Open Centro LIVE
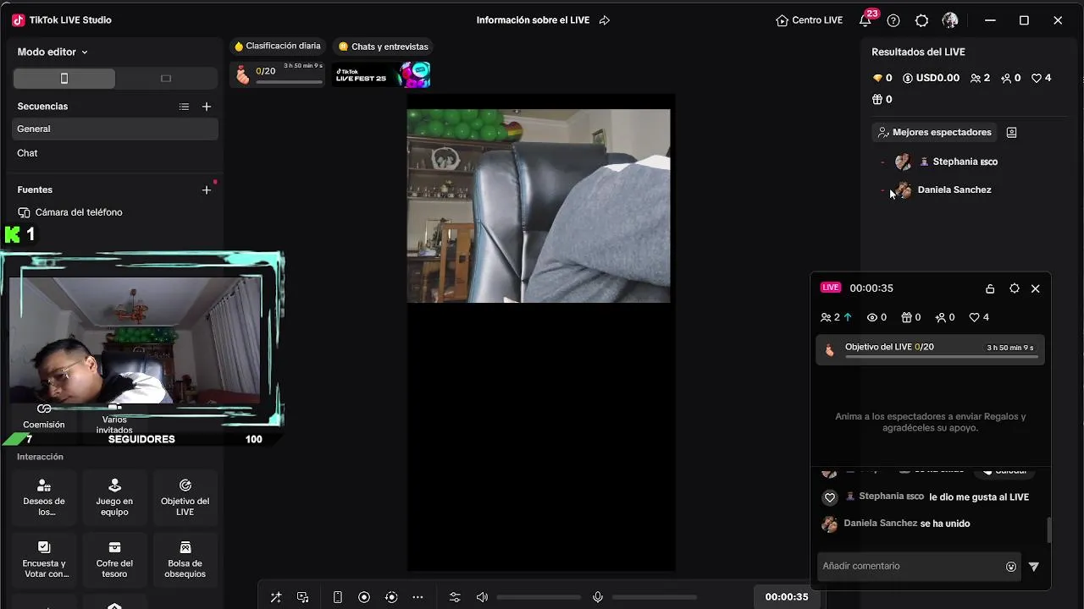The width and height of the screenshot is (1084, 609). point(809,20)
